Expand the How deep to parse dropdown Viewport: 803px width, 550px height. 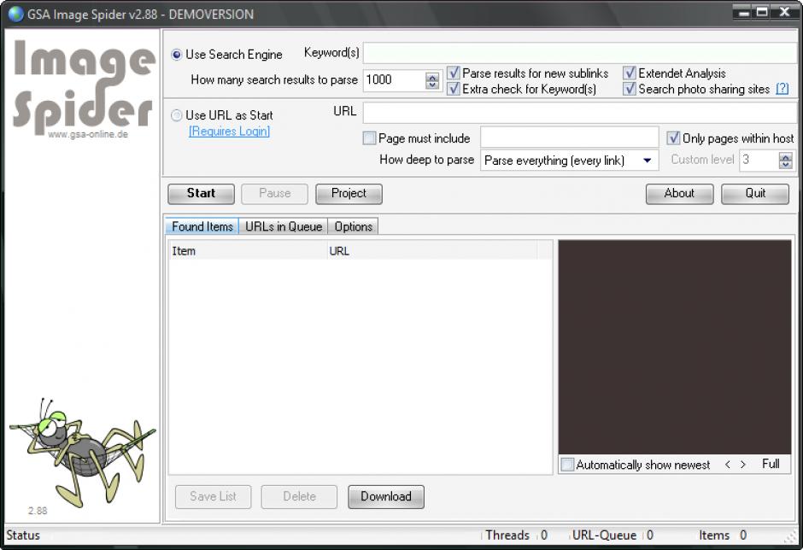point(647,161)
